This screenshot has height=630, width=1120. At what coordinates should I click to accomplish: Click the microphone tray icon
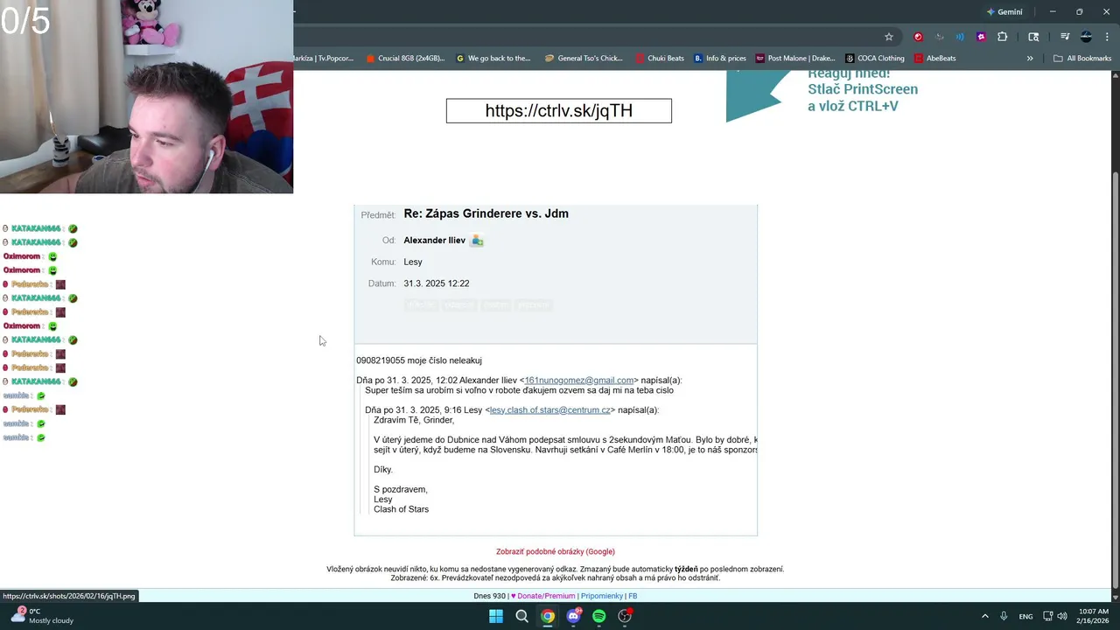point(1004,616)
